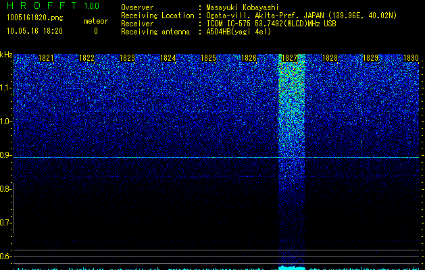Click the 1828 time marker
The width and height of the screenshot is (425, 270).
330,58
